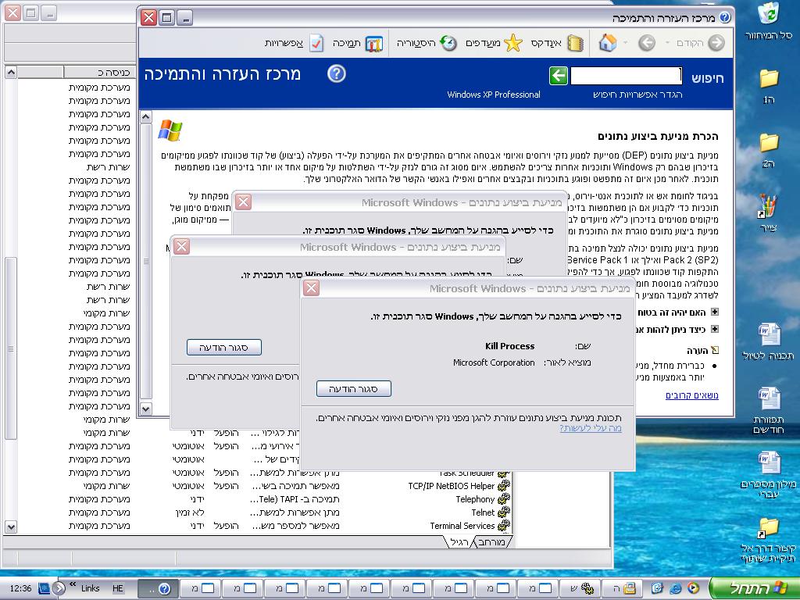
Task: Expand the Links toolbar chevron on taskbar
Action: pyautogui.click(x=73, y=584)
